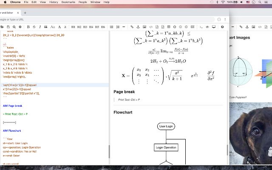Insert a table
The image size is (272, 170).
pyautogui.click(x=169, y=27)
